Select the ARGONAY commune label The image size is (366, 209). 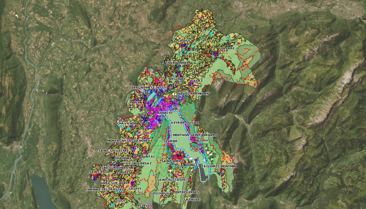click(x=177, y=79)
